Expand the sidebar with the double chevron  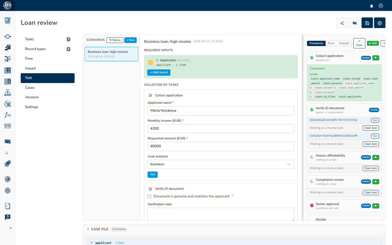tap(11, 228)
